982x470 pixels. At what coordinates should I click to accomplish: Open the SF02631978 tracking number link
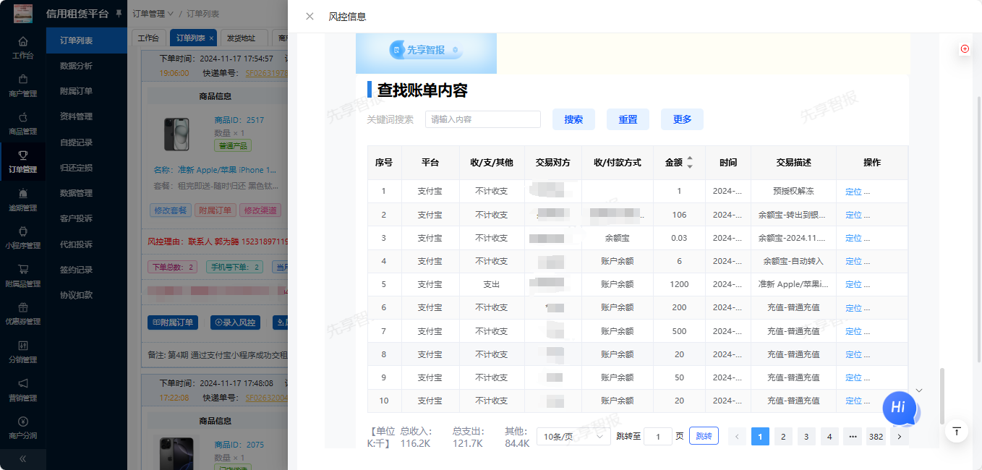266,73
